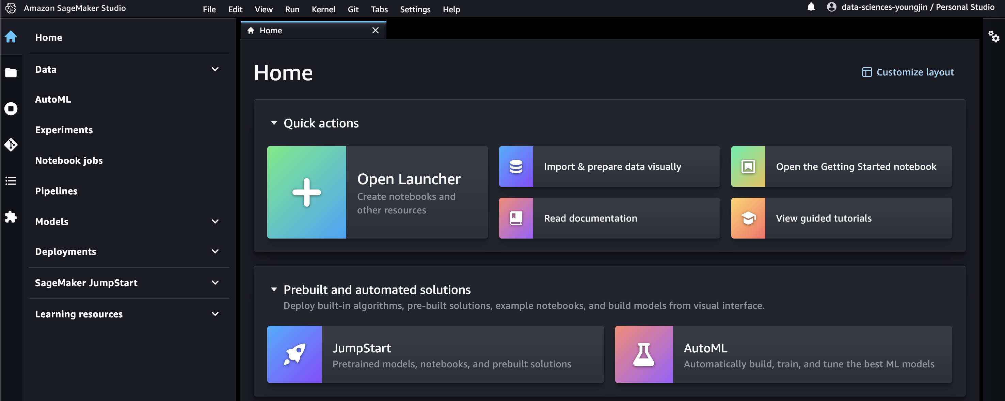Viewport: 1005px width, 401px height.
Task: Collapse the Quick actions section
Action: (274, 123)
